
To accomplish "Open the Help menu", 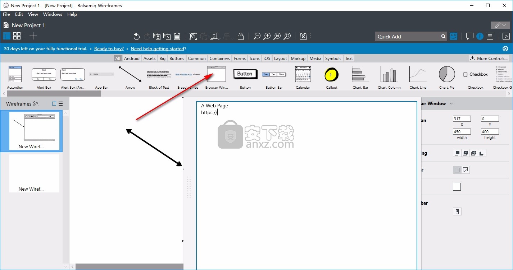I will [x=72, y=14].
